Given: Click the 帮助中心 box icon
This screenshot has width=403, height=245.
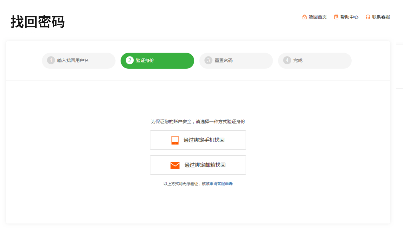Looking at the screenshot, I should (336, 17).
